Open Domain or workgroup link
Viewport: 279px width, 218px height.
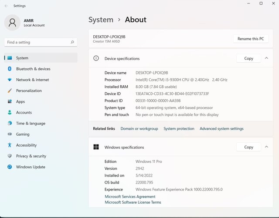(x=139, y=129)
